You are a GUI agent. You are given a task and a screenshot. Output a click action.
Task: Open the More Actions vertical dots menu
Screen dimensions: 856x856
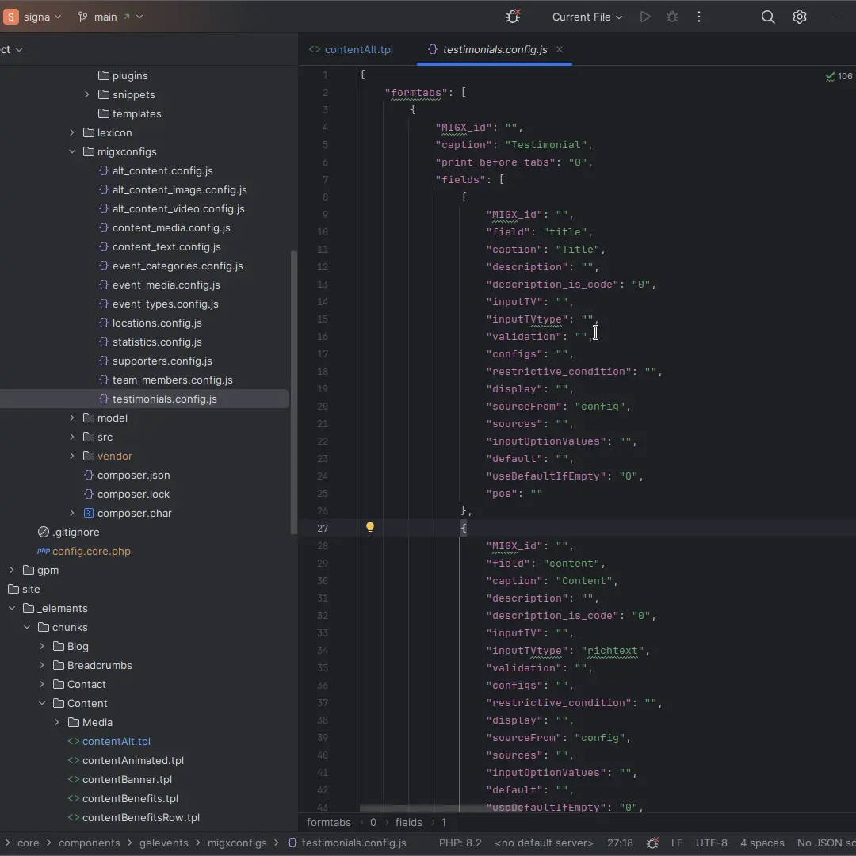pyautogui.click(x=698, y=17)
